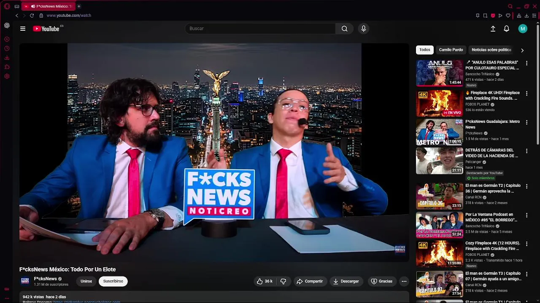Open the browser profile icon
This screenshot has height=303, width=540.
(519, 16)
